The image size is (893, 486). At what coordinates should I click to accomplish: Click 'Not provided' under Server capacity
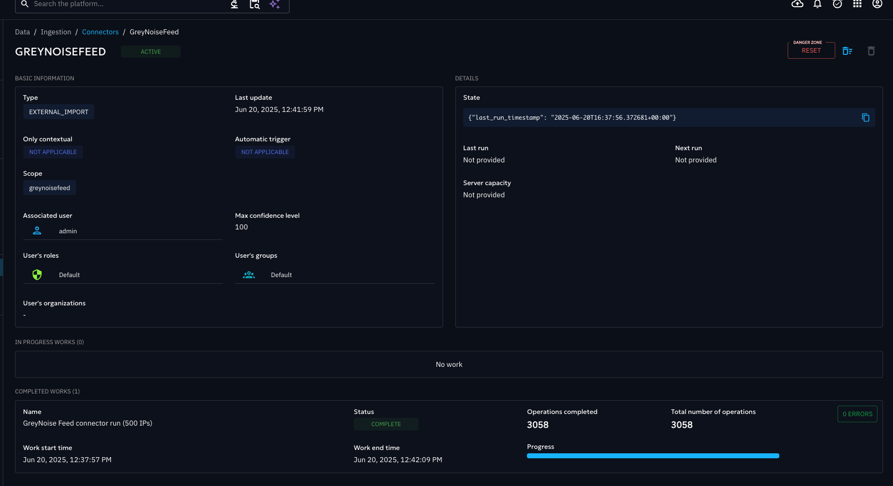click(x=484, y=195)
